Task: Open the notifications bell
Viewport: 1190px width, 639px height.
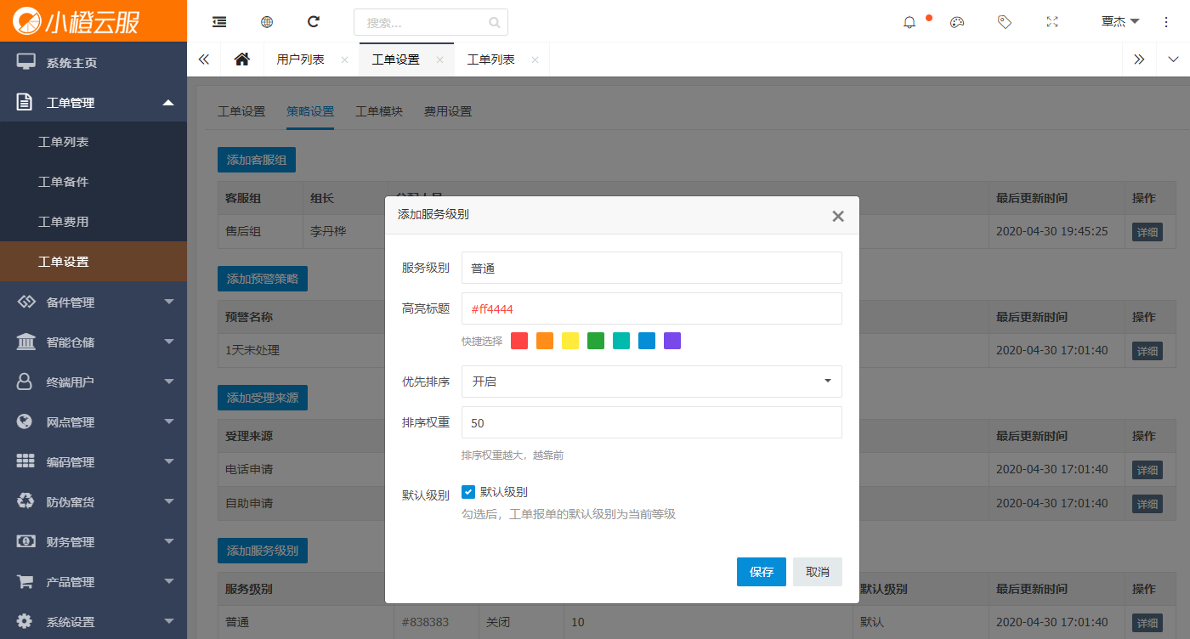Action: 909,22
